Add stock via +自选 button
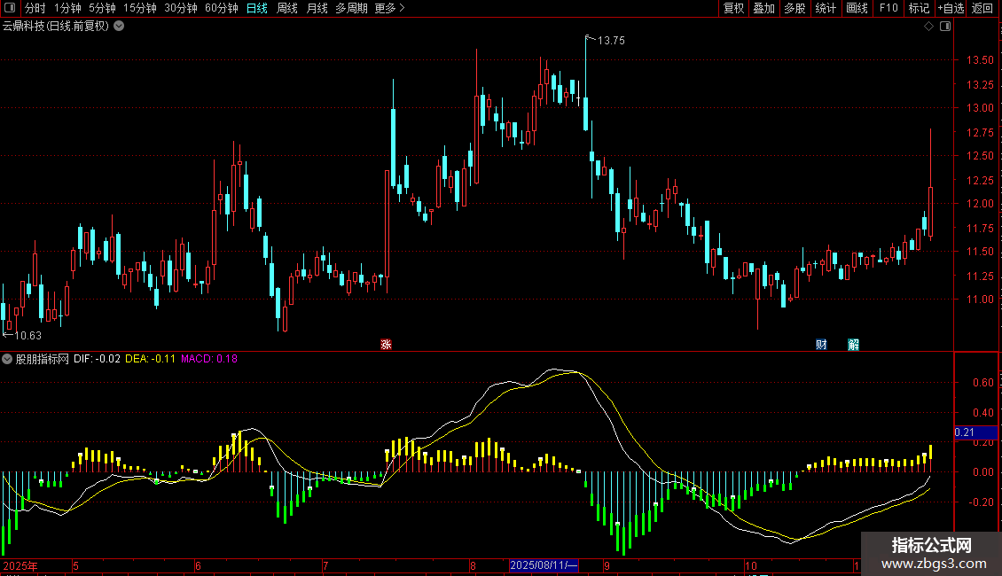This screenshot has height=576, width=1002. pyautogui.click(x=951, y=8)
